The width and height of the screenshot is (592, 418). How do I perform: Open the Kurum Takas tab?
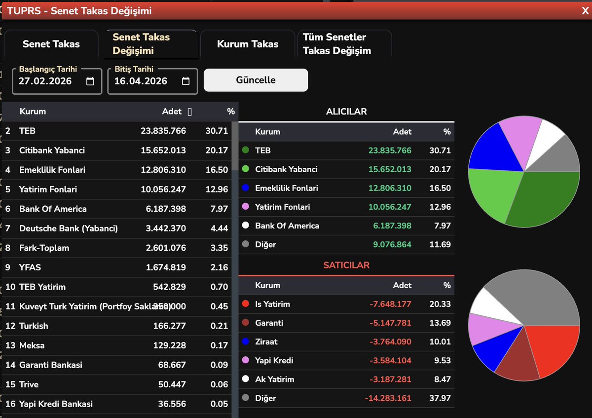pos(248,44)
